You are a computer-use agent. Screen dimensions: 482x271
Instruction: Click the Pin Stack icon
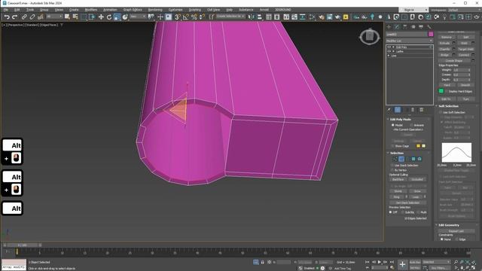[389, 110]
